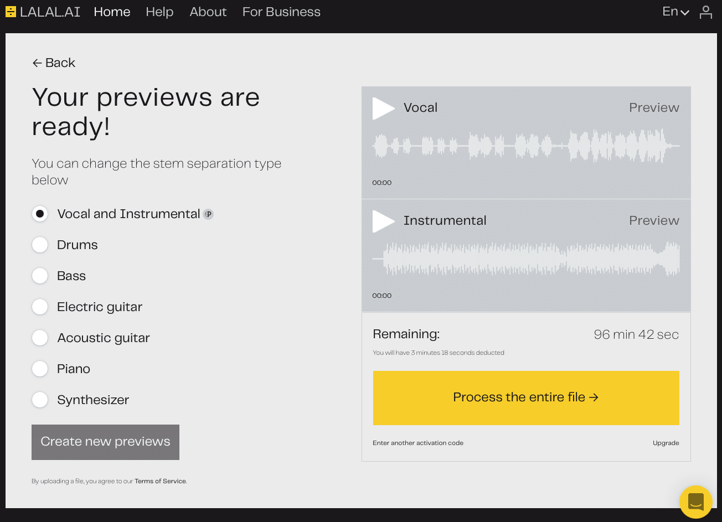This screenshot has height=522, width=722.
Task: Click the arrow inside Process the entire file
Action: 594,397
